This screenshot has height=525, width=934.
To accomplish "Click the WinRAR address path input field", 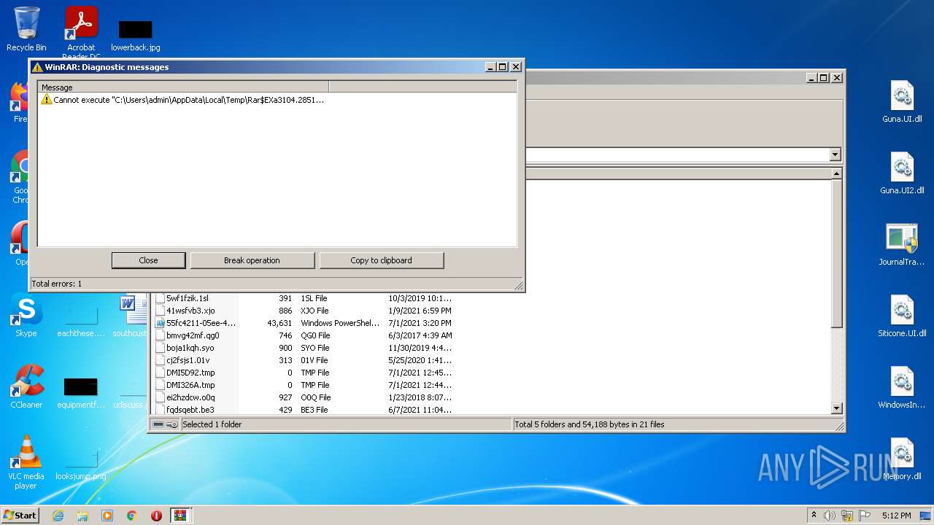I will pos(677,155).
